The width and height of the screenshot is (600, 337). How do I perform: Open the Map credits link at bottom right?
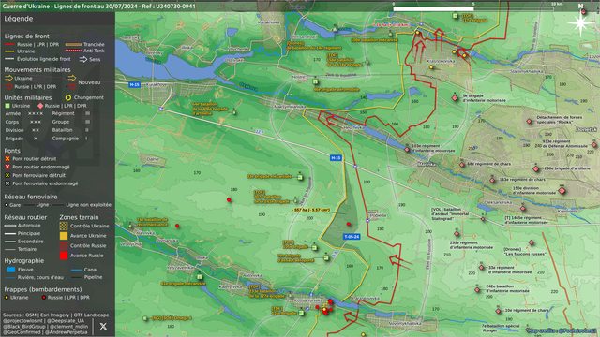coord(562,330)
